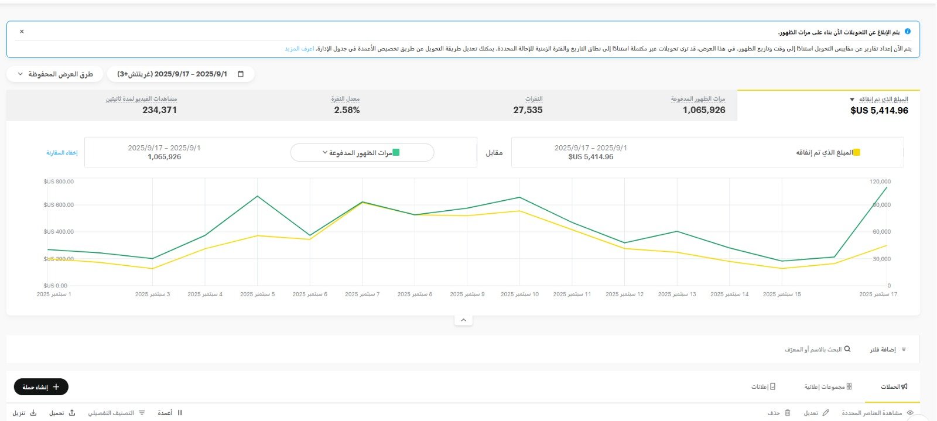
Task: Click the hide comparison link 'إخفاء المقارنة'
Action: [x=62, y=153]
